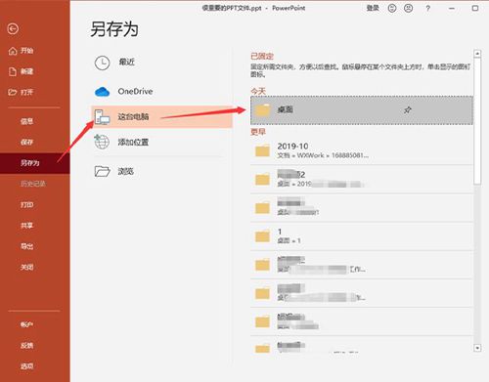Click the 登录 sign-in link

point(373,8)
